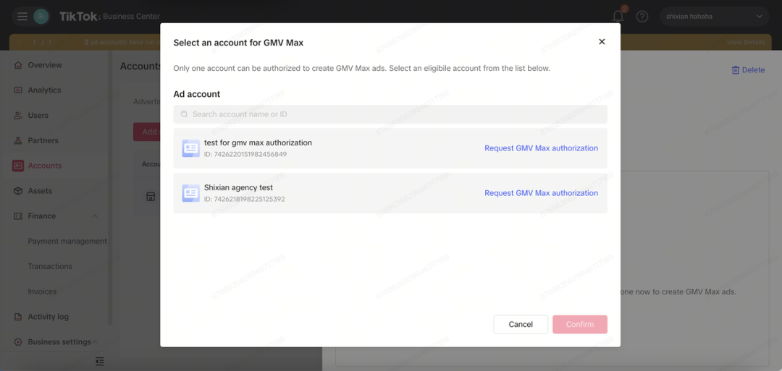The width and height of the screenshot is (782, 371).
Task: Open the help question mark icon
Action: click(642, 16)
